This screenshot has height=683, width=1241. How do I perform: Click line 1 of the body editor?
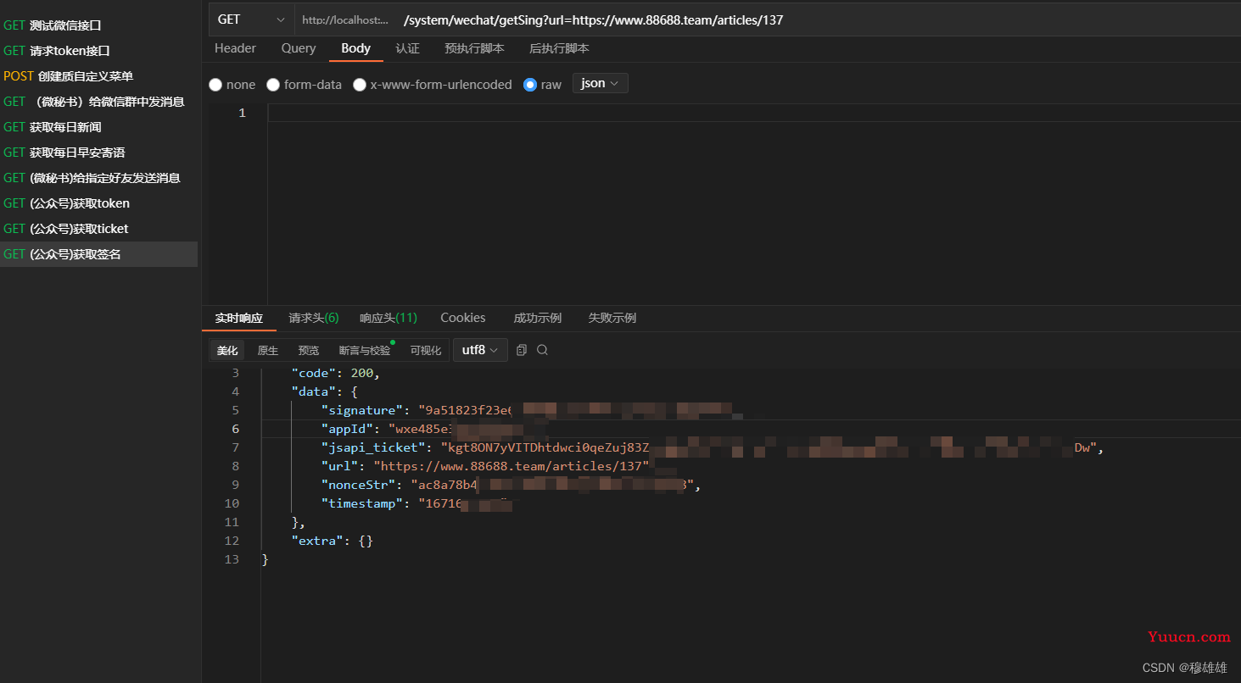tap(753, 113)
